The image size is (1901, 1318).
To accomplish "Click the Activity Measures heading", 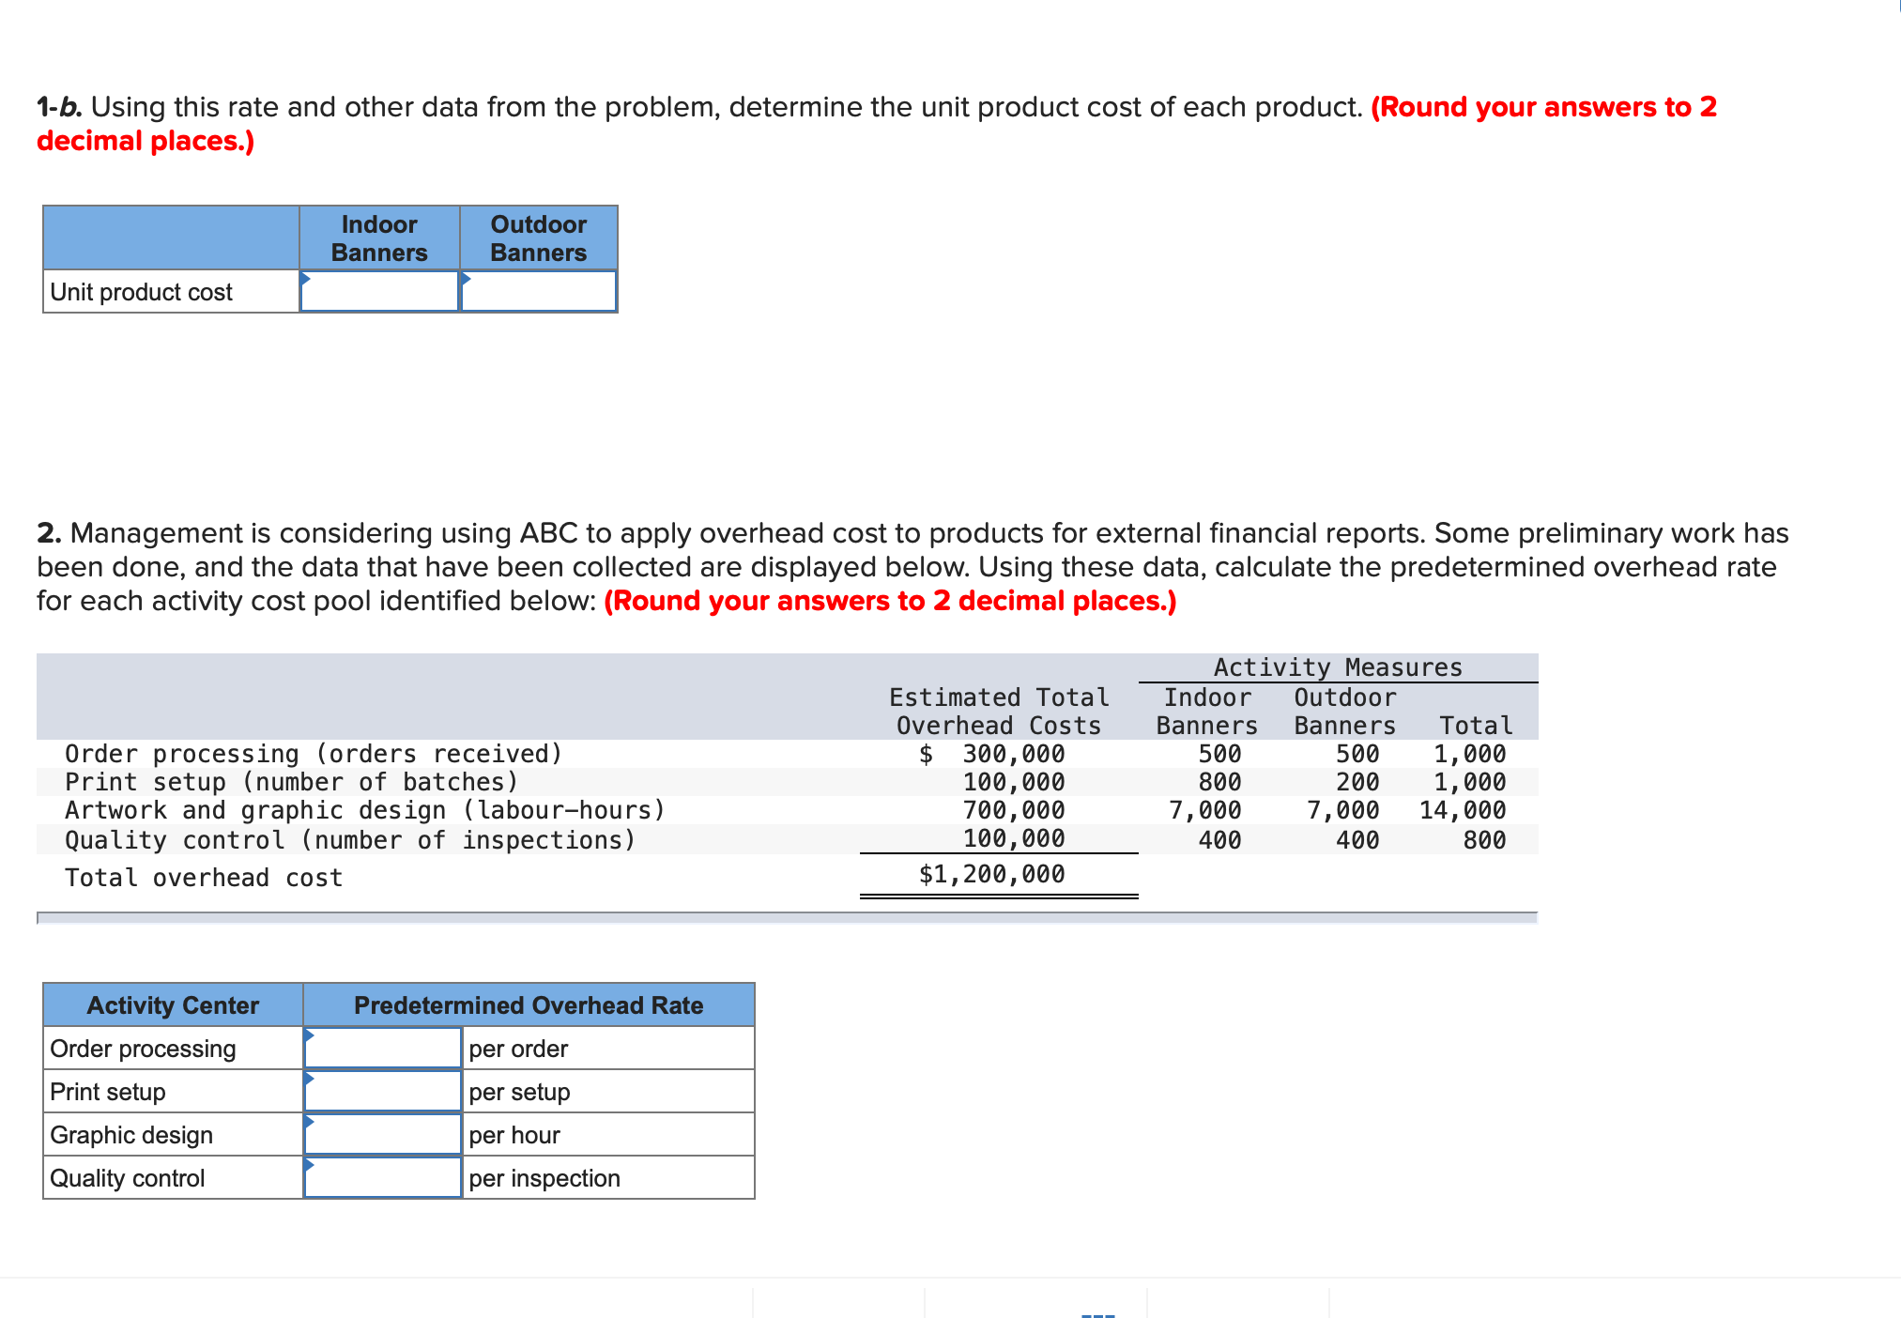I will [x=1338, y=667].
